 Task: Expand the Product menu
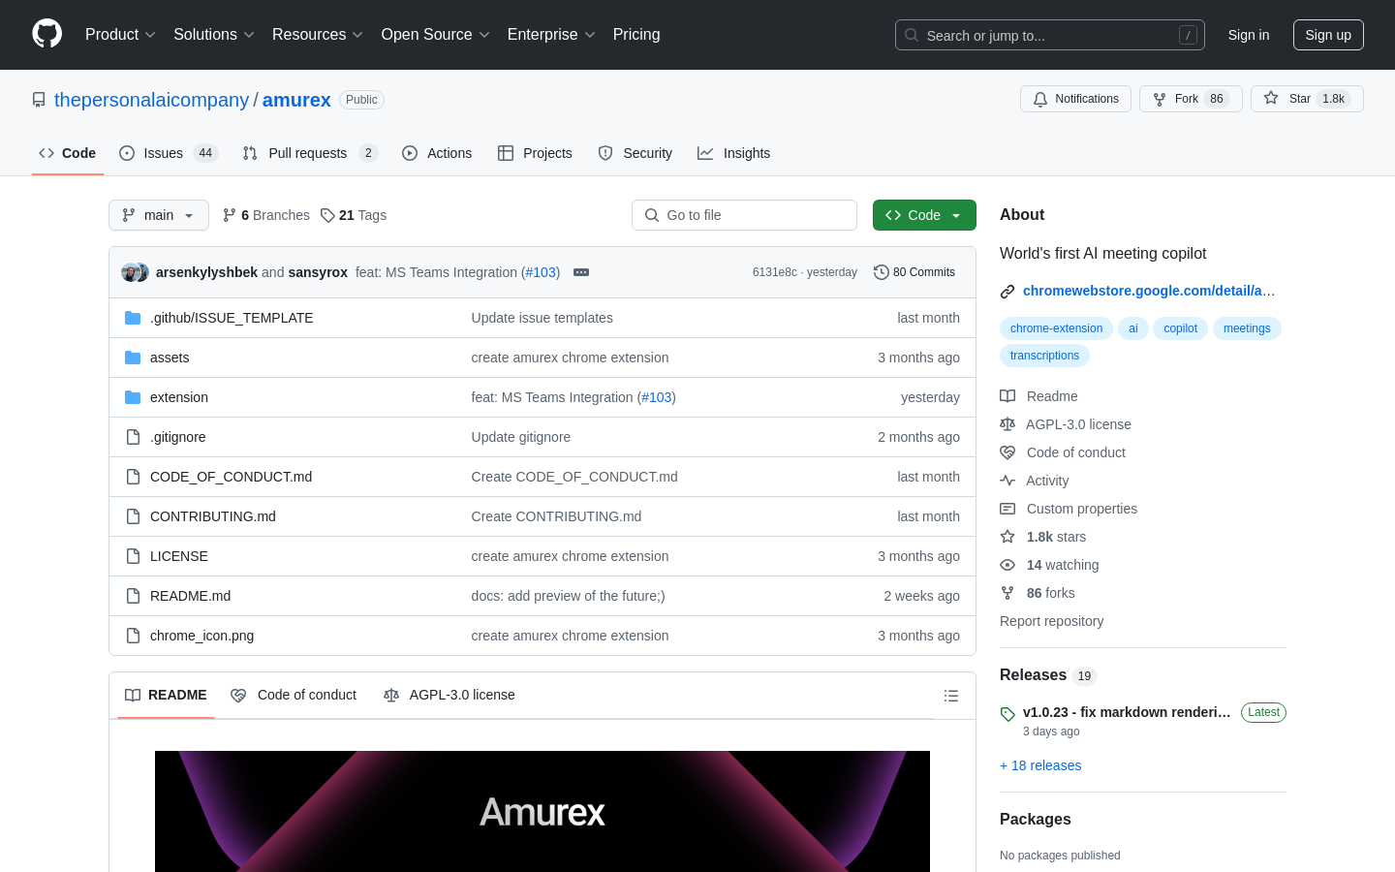120,35
